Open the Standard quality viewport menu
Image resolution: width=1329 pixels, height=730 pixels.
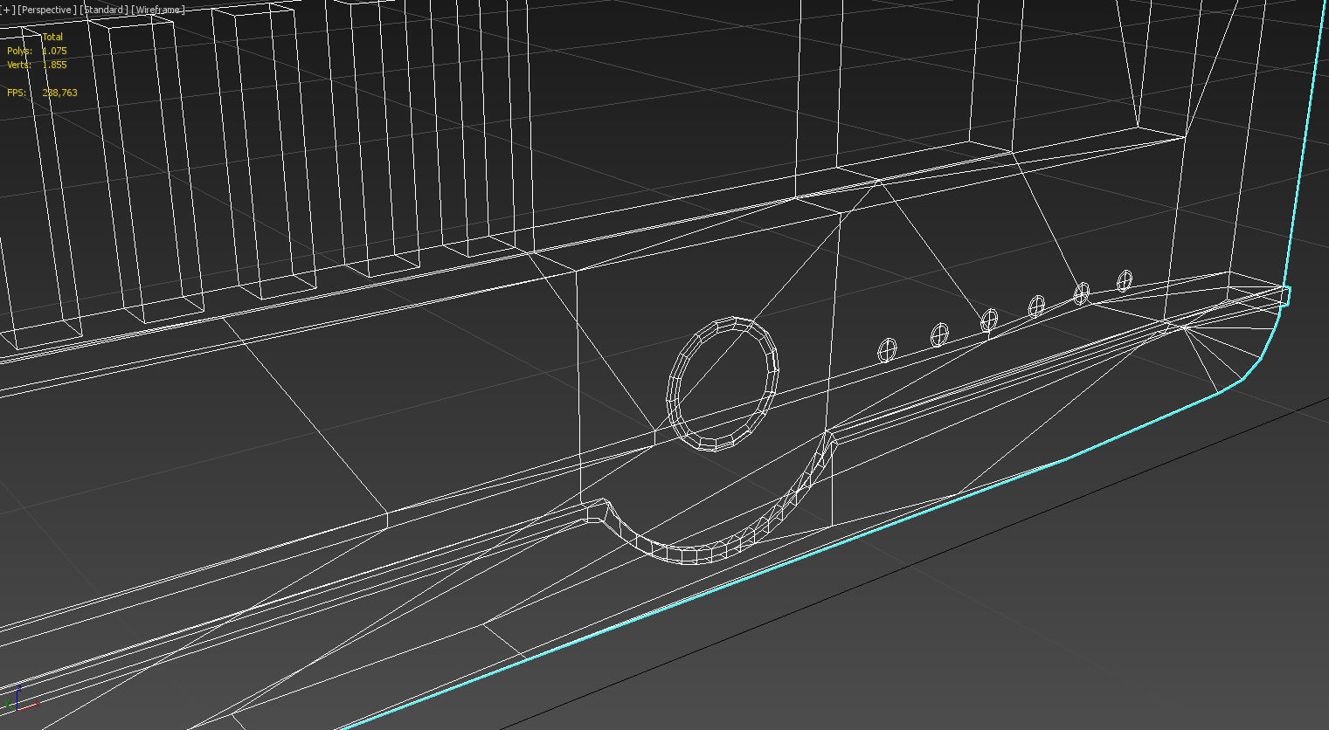tap(104, 10)
